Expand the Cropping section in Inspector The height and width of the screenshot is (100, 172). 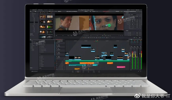tap(127, 30)
